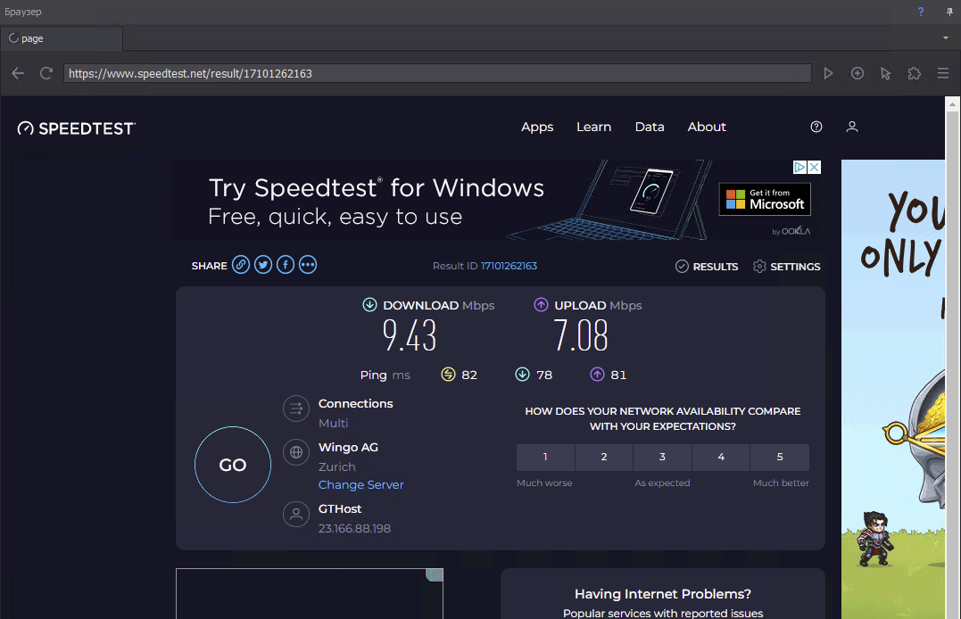Open more share options ellipsis icon

[x=308, y=265]
